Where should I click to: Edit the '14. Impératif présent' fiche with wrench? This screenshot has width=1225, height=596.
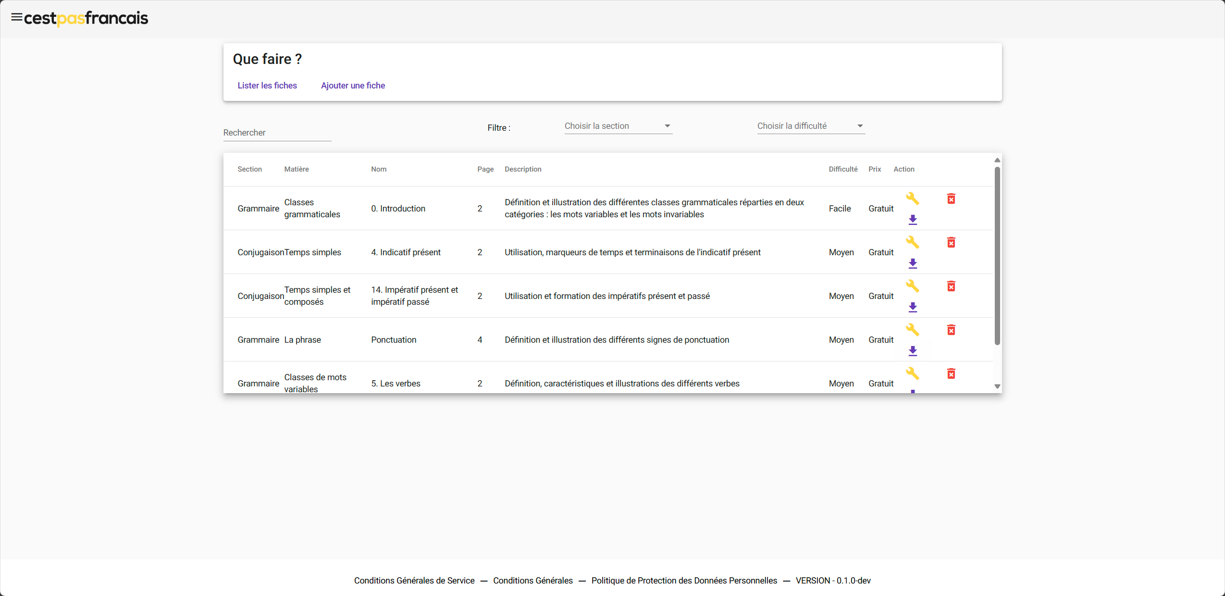pos(912,286)
